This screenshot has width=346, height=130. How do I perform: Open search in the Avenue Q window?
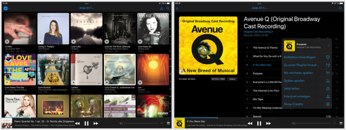pos(341,8)
